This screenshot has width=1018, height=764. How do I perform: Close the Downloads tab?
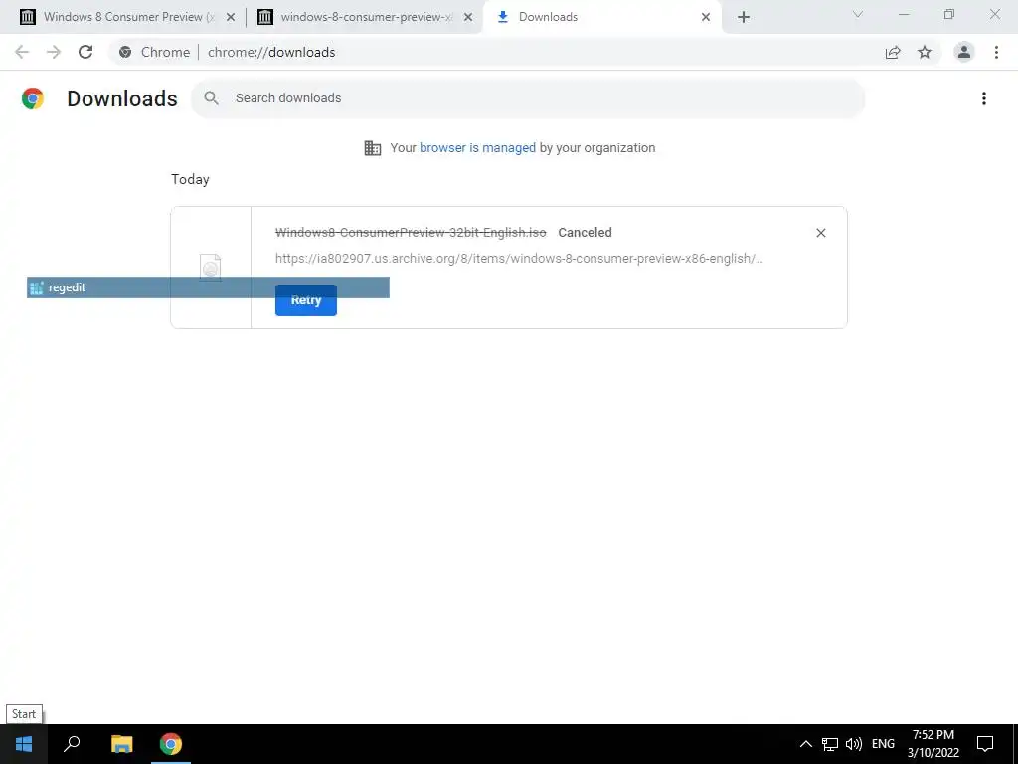pos(706,17)
